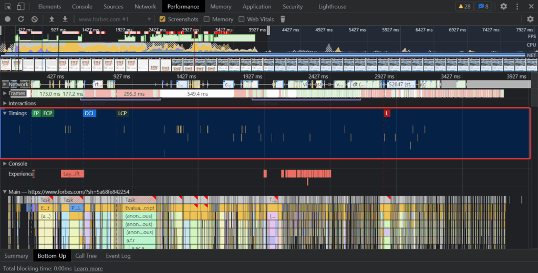Select the 177.2 ms frame

pyautogui.click(x=73, y=94)
